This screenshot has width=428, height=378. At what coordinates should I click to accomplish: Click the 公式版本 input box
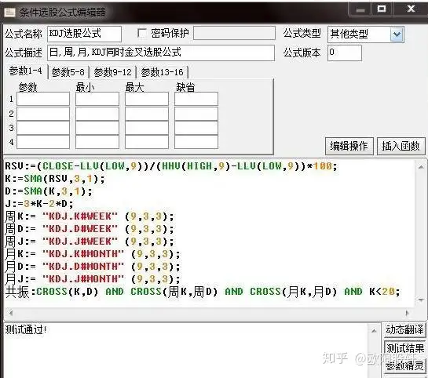tap(345, 53)
